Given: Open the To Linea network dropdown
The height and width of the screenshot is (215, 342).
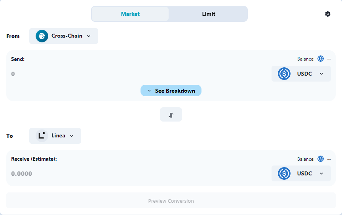Looking at the screenshot, I should [x=55, y=136].
